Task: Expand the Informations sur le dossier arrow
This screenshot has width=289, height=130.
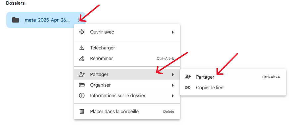Action: (x=173, y=96)
